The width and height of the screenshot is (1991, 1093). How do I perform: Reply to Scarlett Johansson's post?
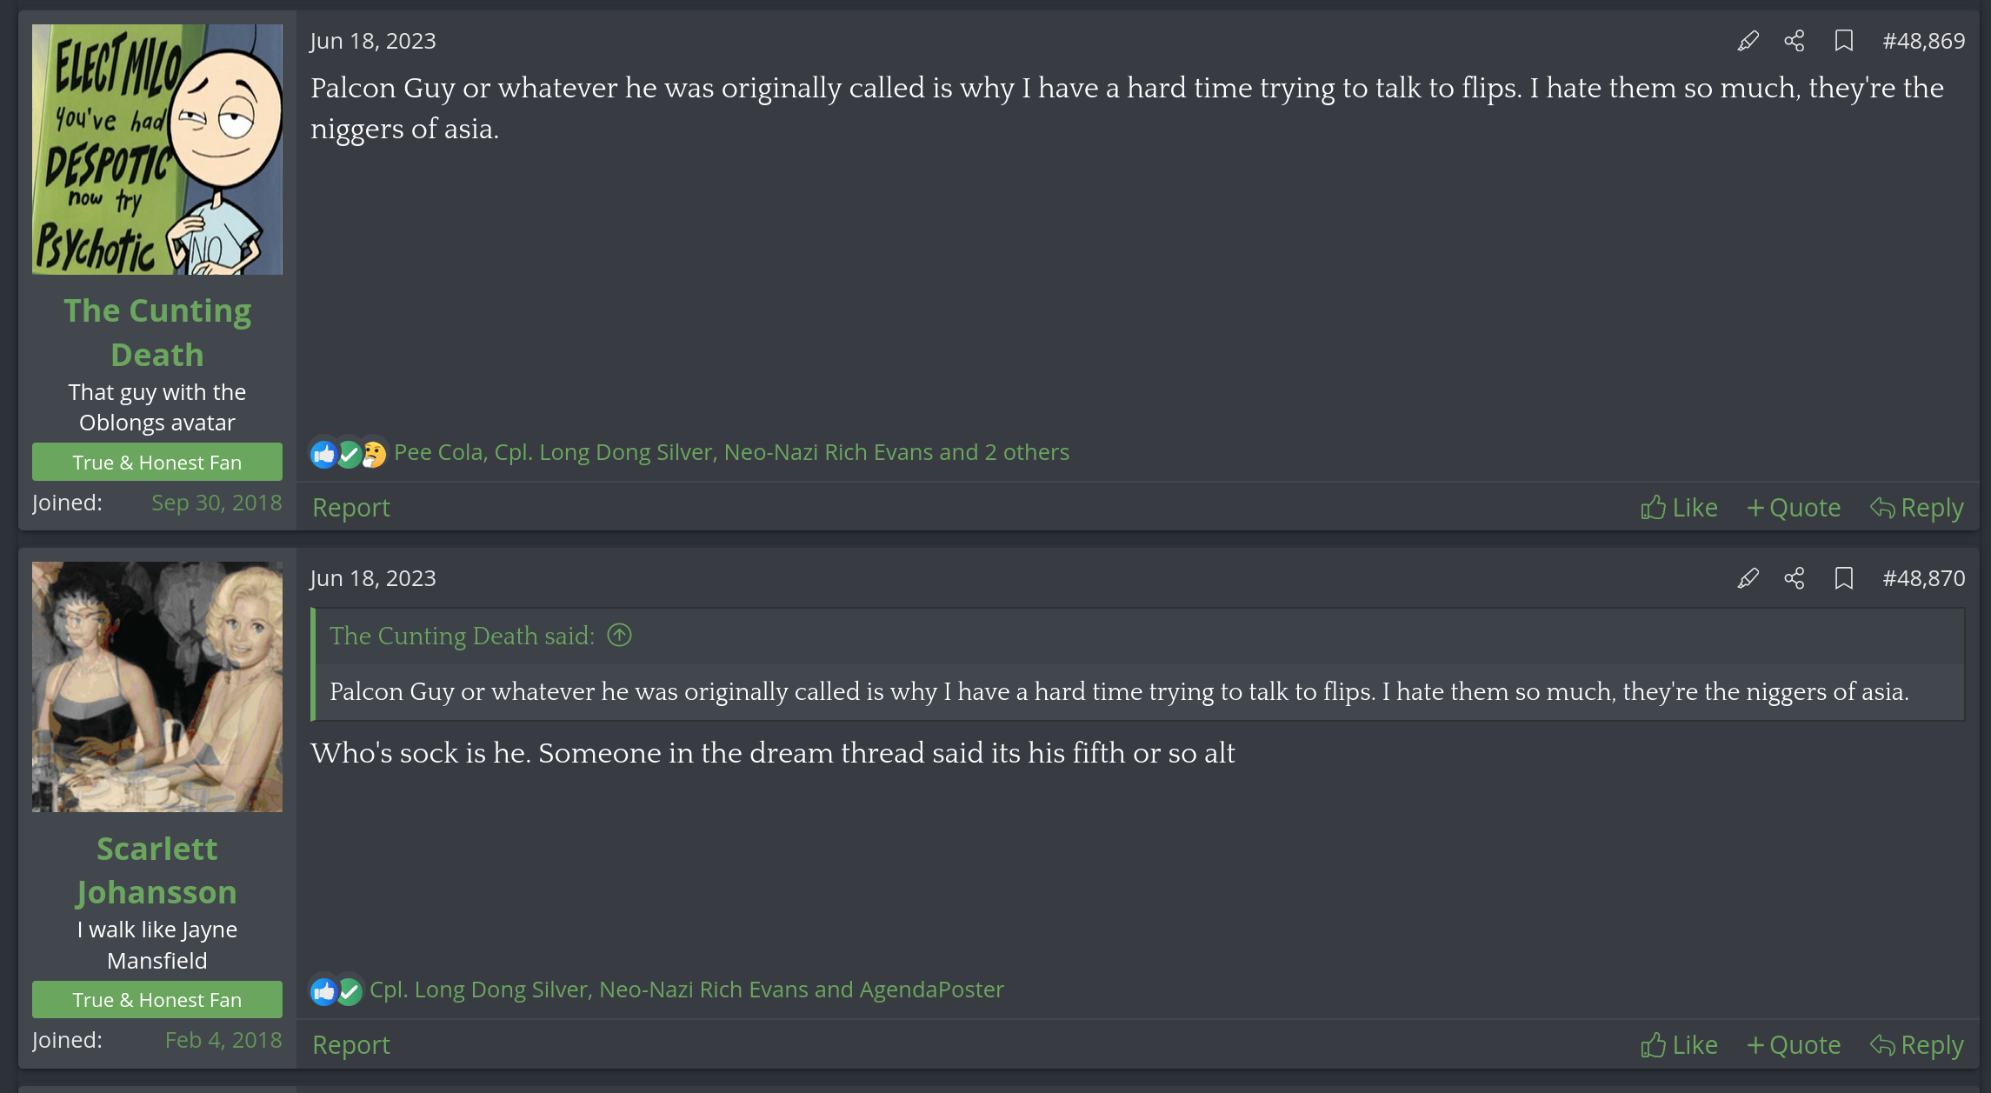pyautogui.click(x=1917, y=1045)
